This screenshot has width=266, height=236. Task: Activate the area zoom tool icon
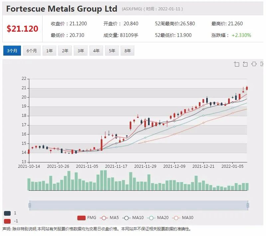point(236,64)
